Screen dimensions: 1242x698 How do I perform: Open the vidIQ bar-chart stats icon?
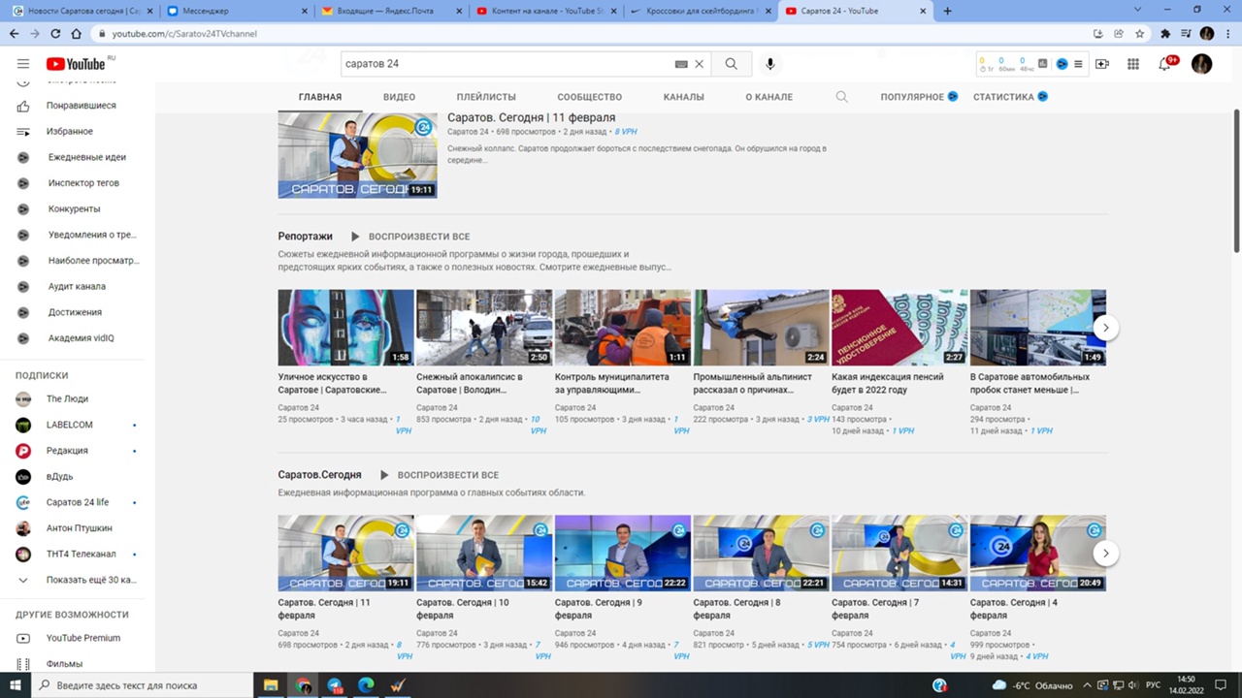(1043, 64)
